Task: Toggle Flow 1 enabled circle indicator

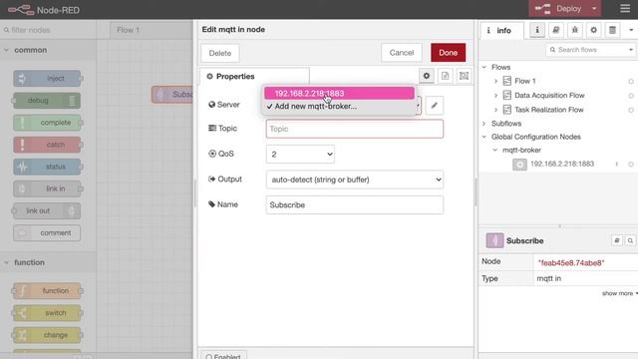Action: tap(631, 82)
